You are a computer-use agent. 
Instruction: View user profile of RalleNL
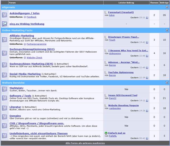click(113, 136)
